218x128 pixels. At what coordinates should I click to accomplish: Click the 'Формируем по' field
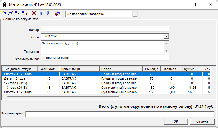pos(105,57)
